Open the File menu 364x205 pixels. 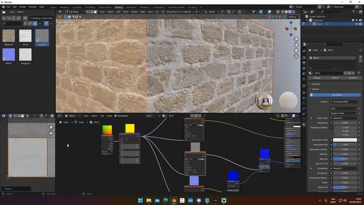9,7
